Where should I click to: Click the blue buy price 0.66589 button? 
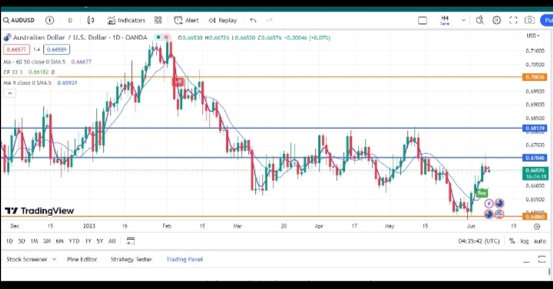(56, 50)
